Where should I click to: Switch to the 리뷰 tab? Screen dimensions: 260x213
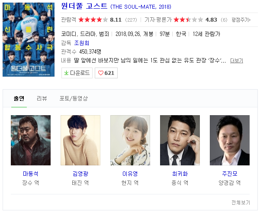point(42,98)
